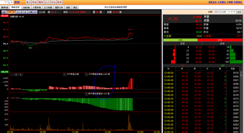Click the 量 column header in trade list

220,69
